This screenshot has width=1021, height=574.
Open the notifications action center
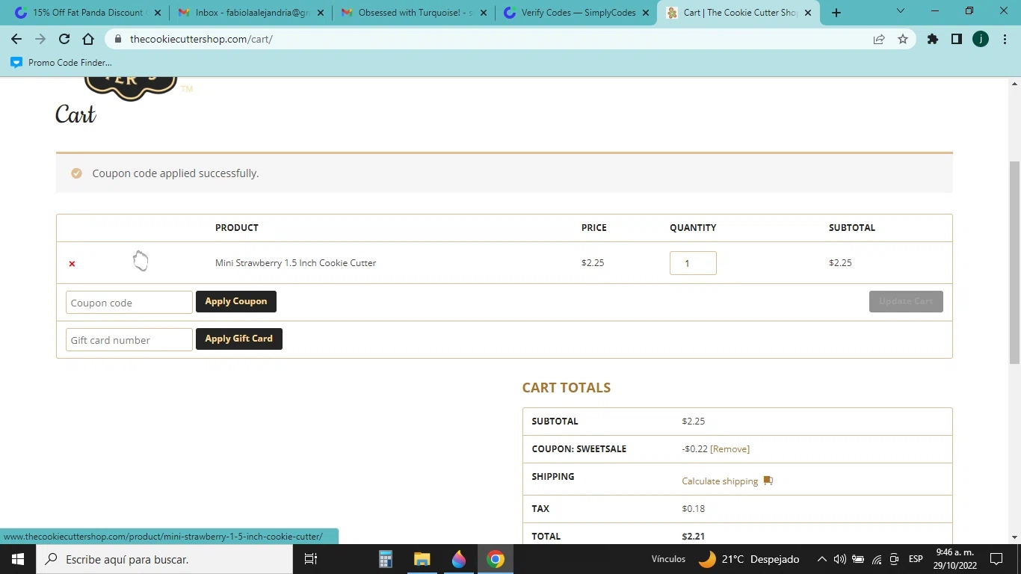coord(996,559)
